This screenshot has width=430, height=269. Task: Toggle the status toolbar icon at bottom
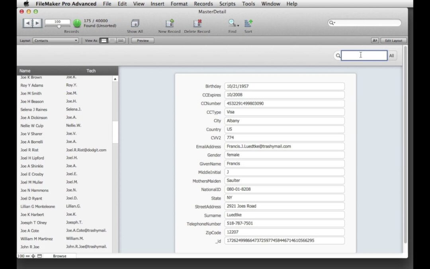pyautogui.click(x=39, y=256)
